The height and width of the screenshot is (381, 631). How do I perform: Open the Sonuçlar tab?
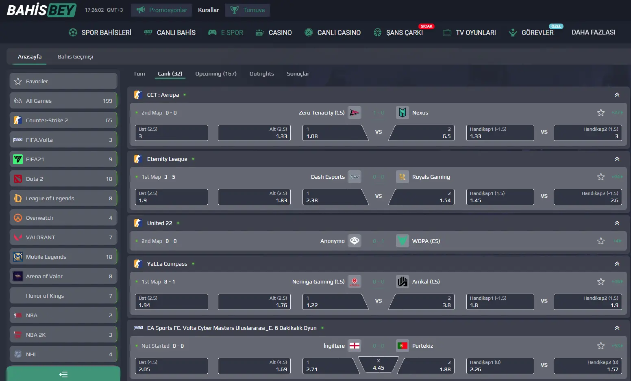pos(298,74)
